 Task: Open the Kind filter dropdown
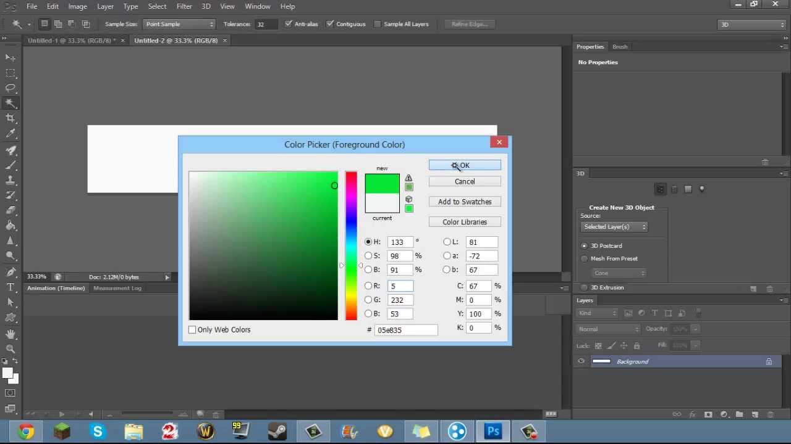click(x=596, y=313)
